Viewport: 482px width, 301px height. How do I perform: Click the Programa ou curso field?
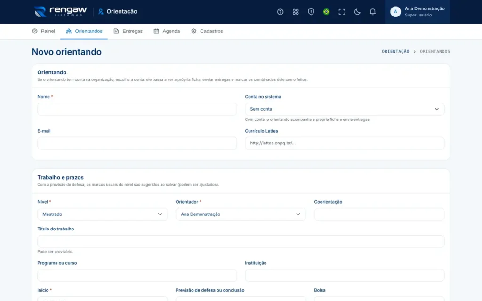137,276
